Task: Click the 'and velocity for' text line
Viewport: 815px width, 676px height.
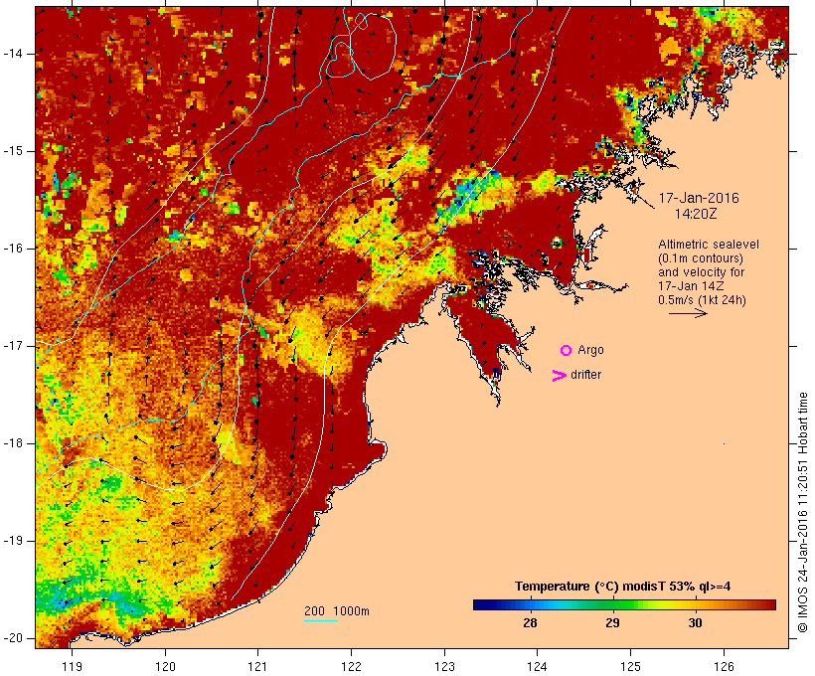Action: coord(701,272)
